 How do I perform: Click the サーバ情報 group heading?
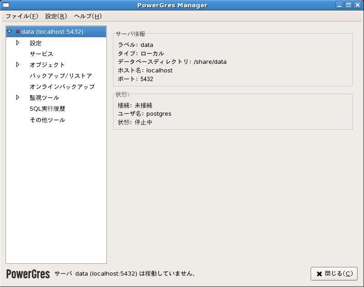(x=130, y=34)
